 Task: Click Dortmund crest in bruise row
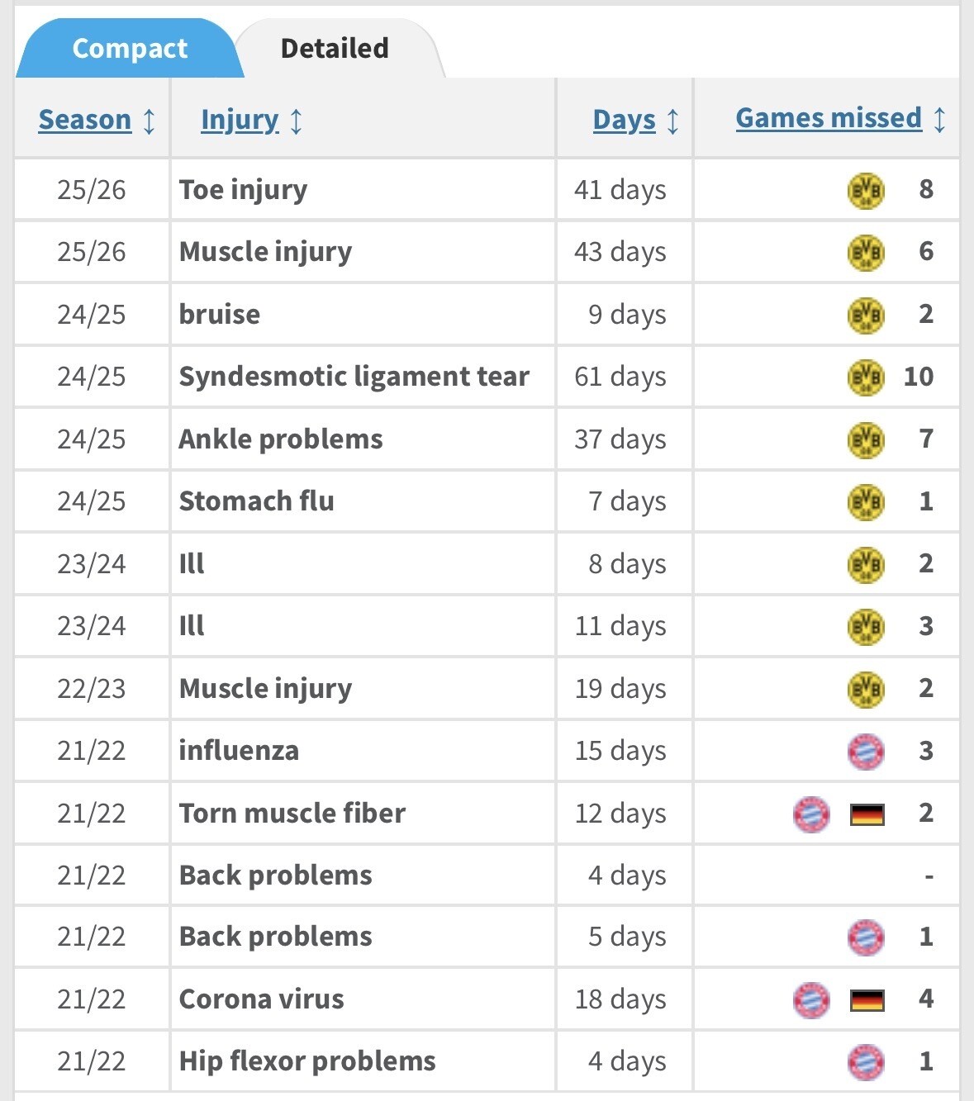(x=866, y=315)
